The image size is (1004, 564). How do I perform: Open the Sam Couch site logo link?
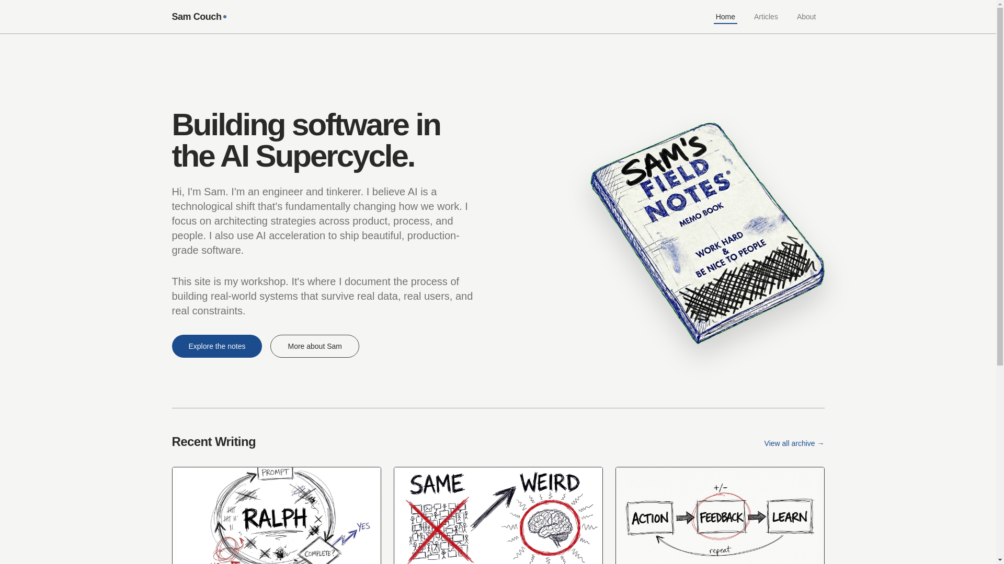[x=199, y=17]
